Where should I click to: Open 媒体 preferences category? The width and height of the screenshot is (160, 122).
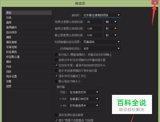(28, 62)
